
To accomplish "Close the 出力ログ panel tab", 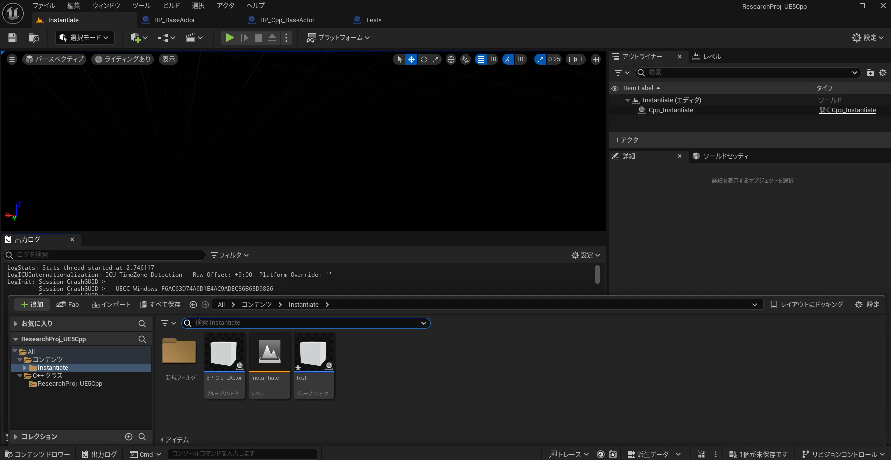I will pyautogui.click(x=72, y=240).
